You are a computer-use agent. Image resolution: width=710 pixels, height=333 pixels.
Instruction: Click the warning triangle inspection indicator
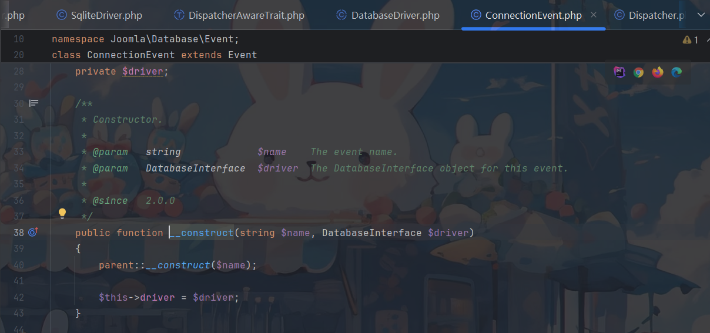tap(686, 40)
